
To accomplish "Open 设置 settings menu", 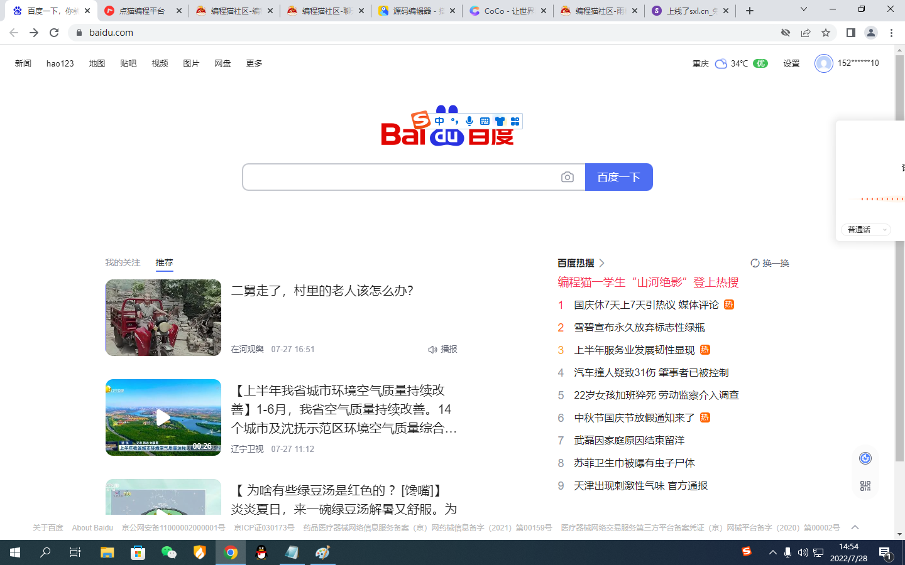I will pos(791,63).
